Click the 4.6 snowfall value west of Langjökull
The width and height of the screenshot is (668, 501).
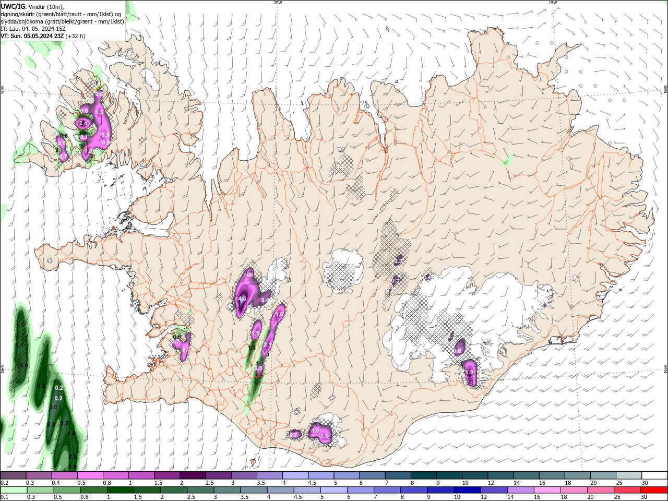tap(242, 298)
